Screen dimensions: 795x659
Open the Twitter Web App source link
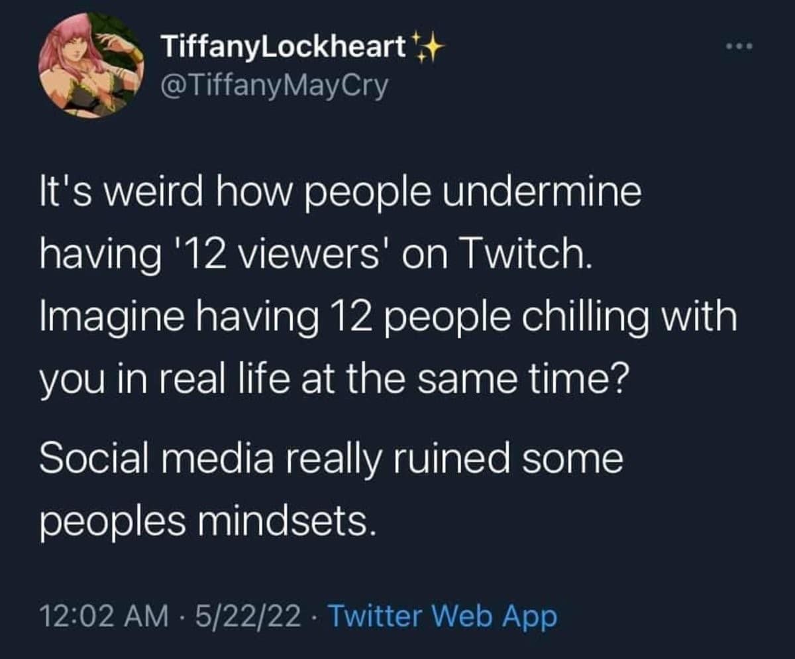pyautogui.click(x=443, y=617)
